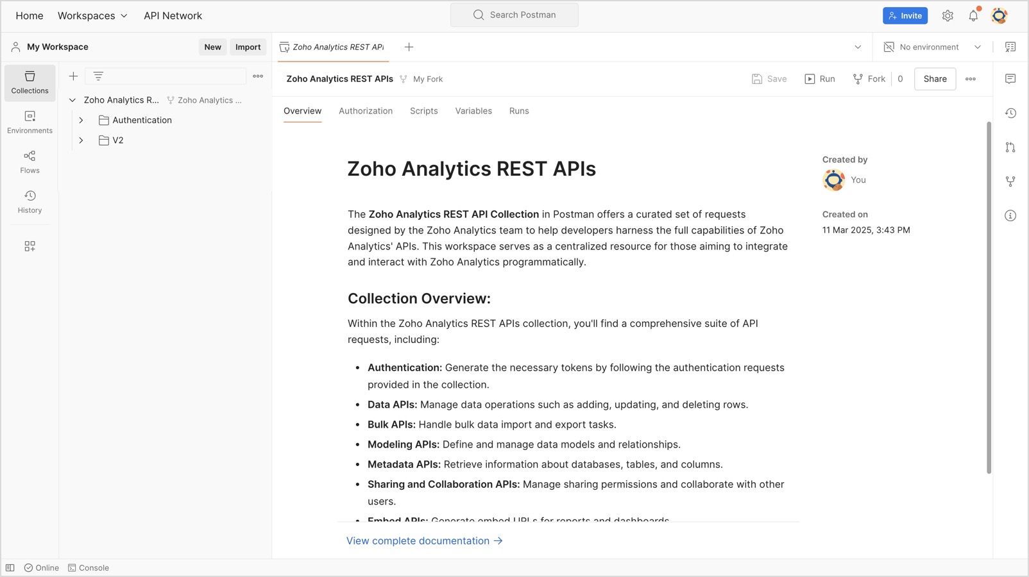Open collection info icon in right sidebar
The height and width of the screenshot is (577, 1029).
(1010, 215)
